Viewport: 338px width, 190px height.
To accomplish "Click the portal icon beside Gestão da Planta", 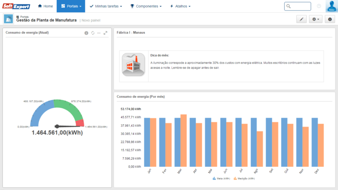I will point(8,18).
